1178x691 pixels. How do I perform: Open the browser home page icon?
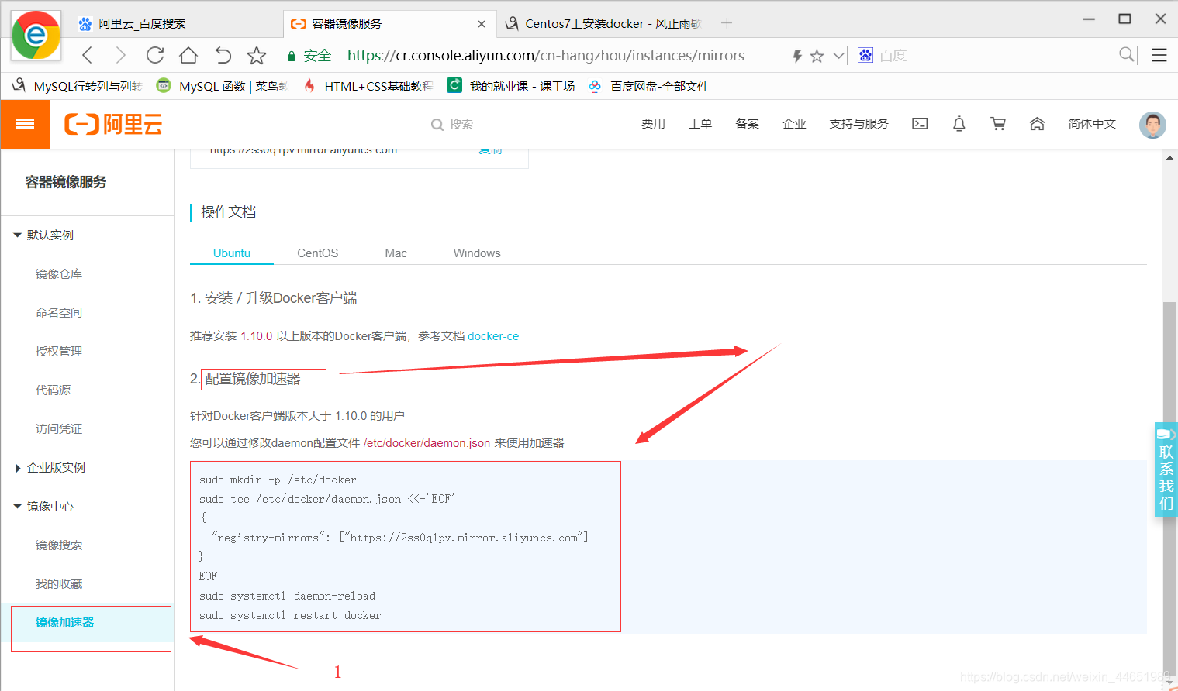pos(188,55)
